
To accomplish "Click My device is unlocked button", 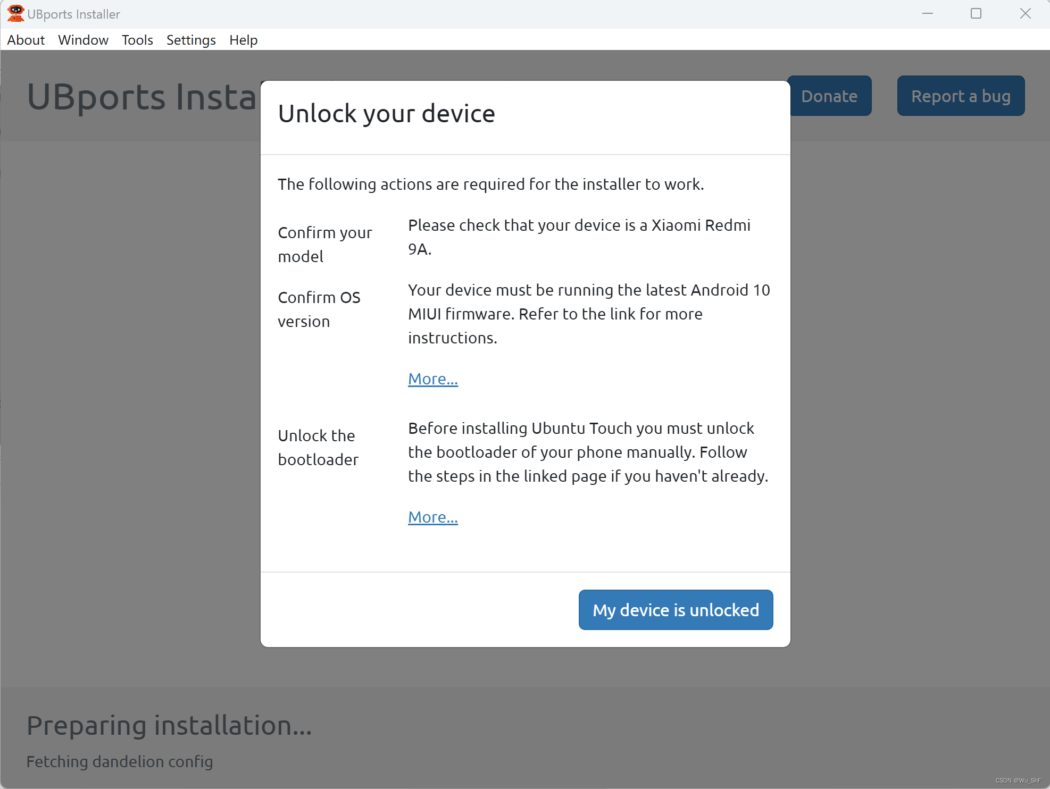I will [676, 609].
